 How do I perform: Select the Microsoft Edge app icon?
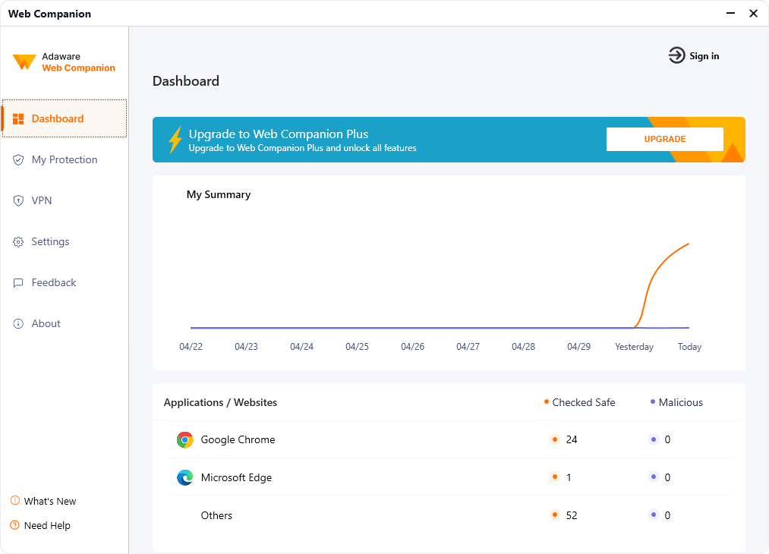pyautogui.click(x=184, y=477)
